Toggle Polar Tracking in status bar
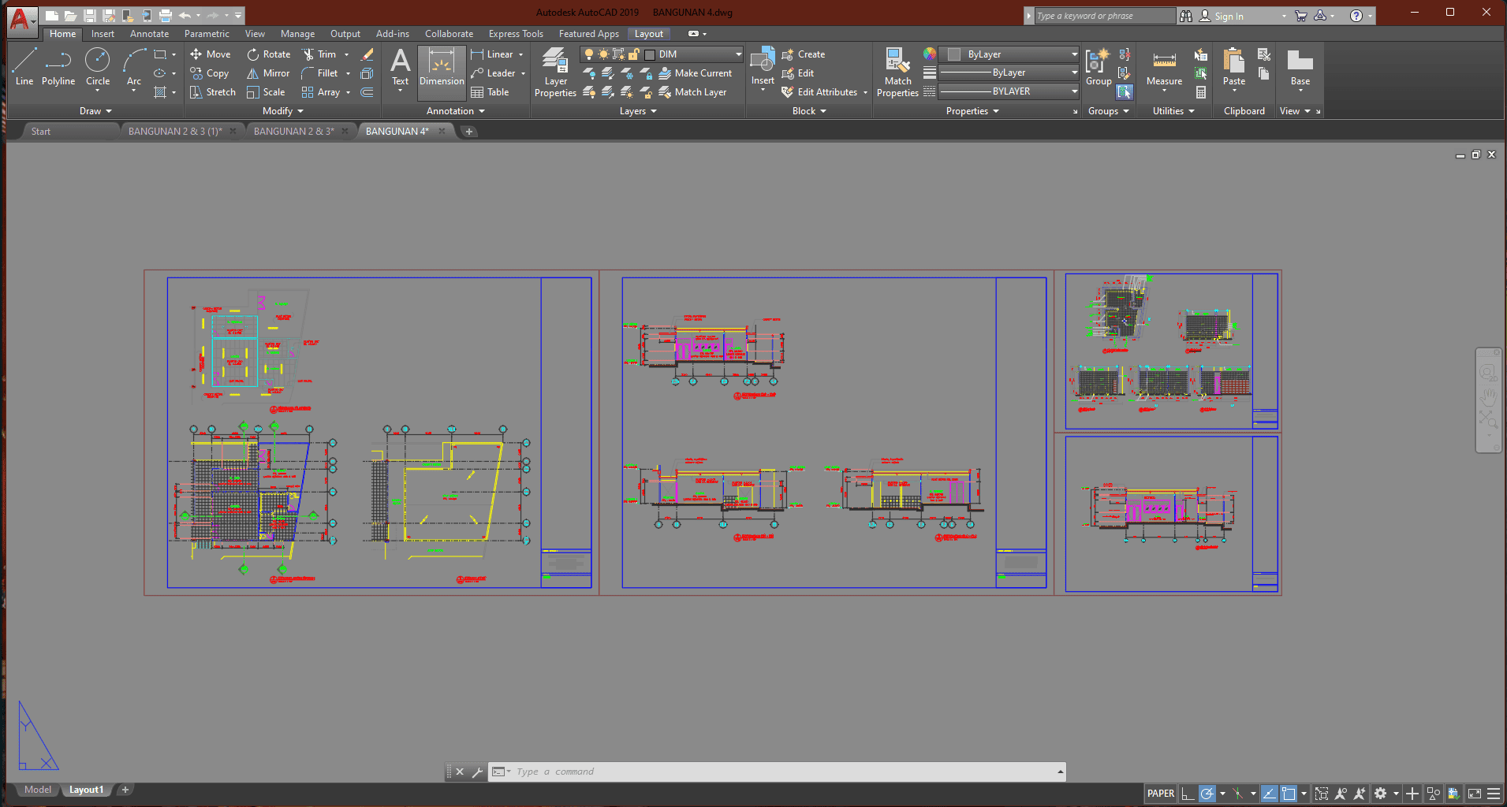Viewport: 1507px width, 807px height. point(1207,794)
